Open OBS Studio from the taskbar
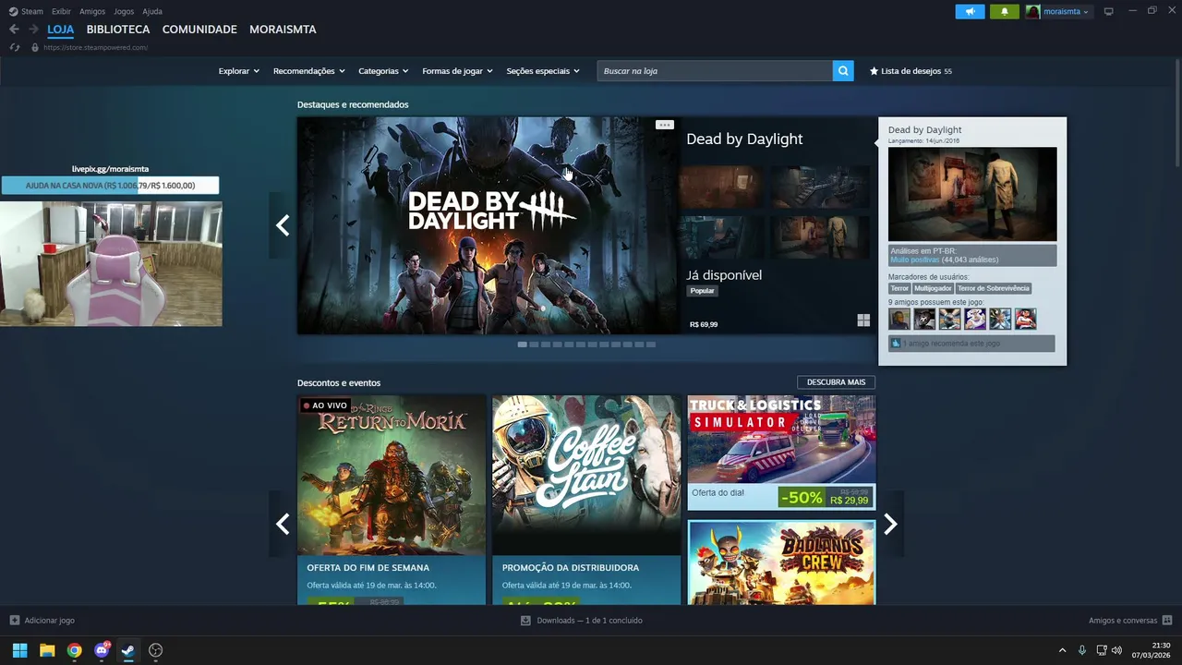 (x=155, y=650)
